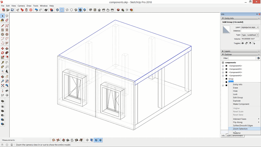Activate the Orbit camera tool
The image size is (261, 147).
pyautogui.click(x=3, y=77)
